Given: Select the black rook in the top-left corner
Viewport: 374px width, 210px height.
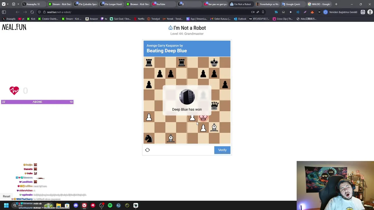Looking at the screenshot, I should pyautogui.click(x=149, y=62).
